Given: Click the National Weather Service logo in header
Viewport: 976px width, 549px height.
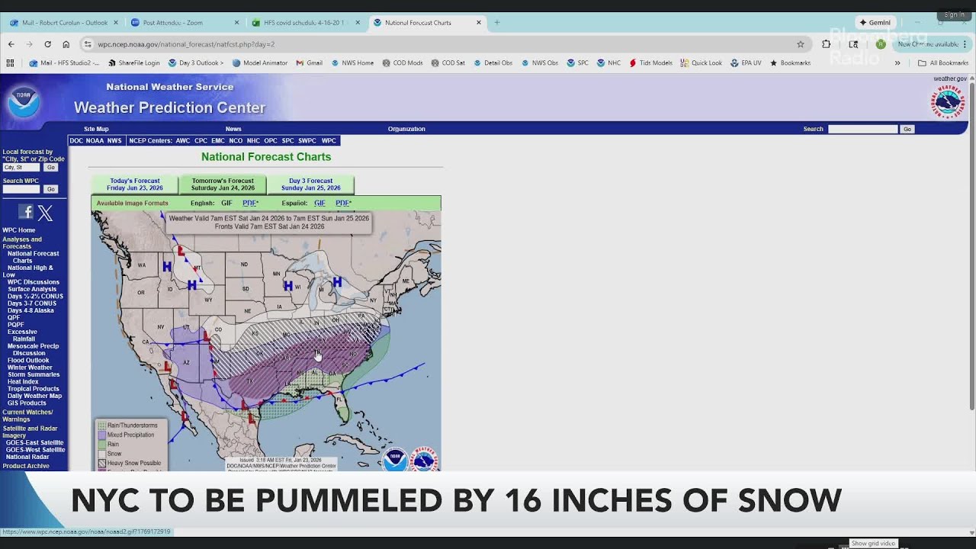Looking at the screenshot, I should (948, 102).
